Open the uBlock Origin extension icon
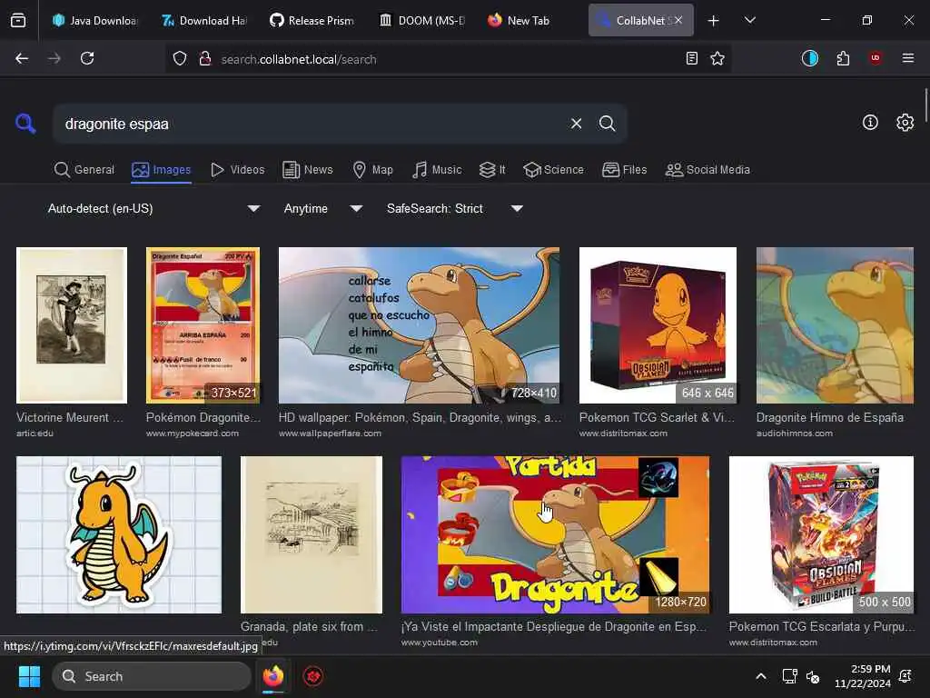 [x=876, y=58]
